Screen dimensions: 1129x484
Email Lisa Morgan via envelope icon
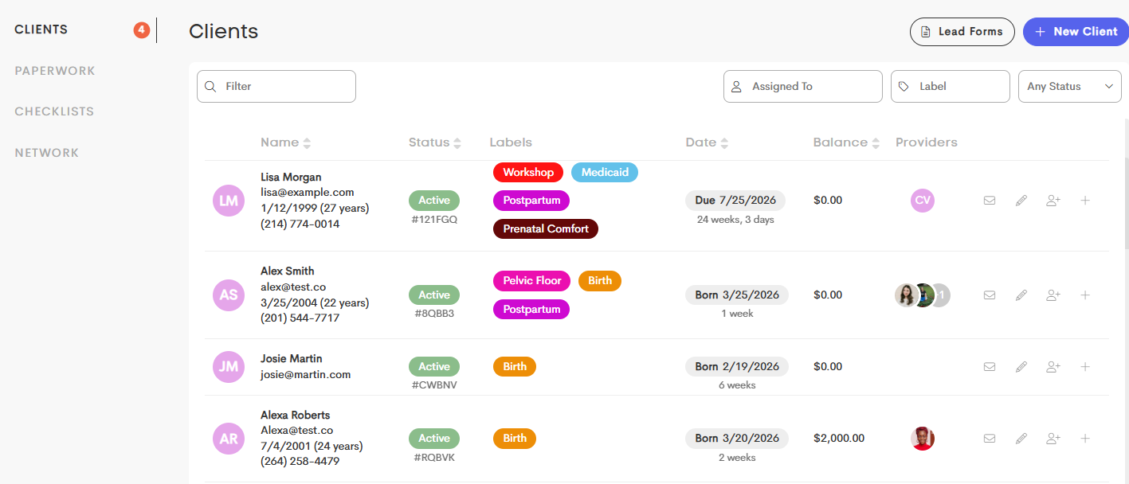pyautogui.click(x=990, y=201)
